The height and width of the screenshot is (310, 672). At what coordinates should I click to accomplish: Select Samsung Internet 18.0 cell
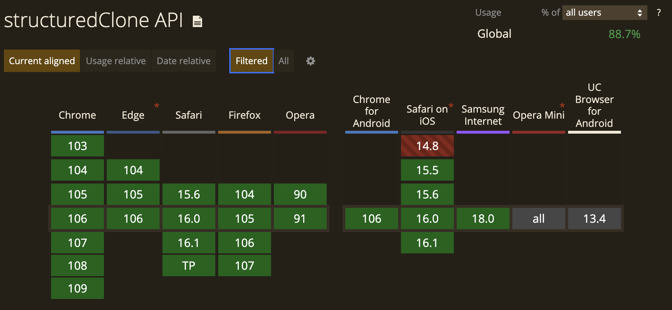[x=483, y=218]
